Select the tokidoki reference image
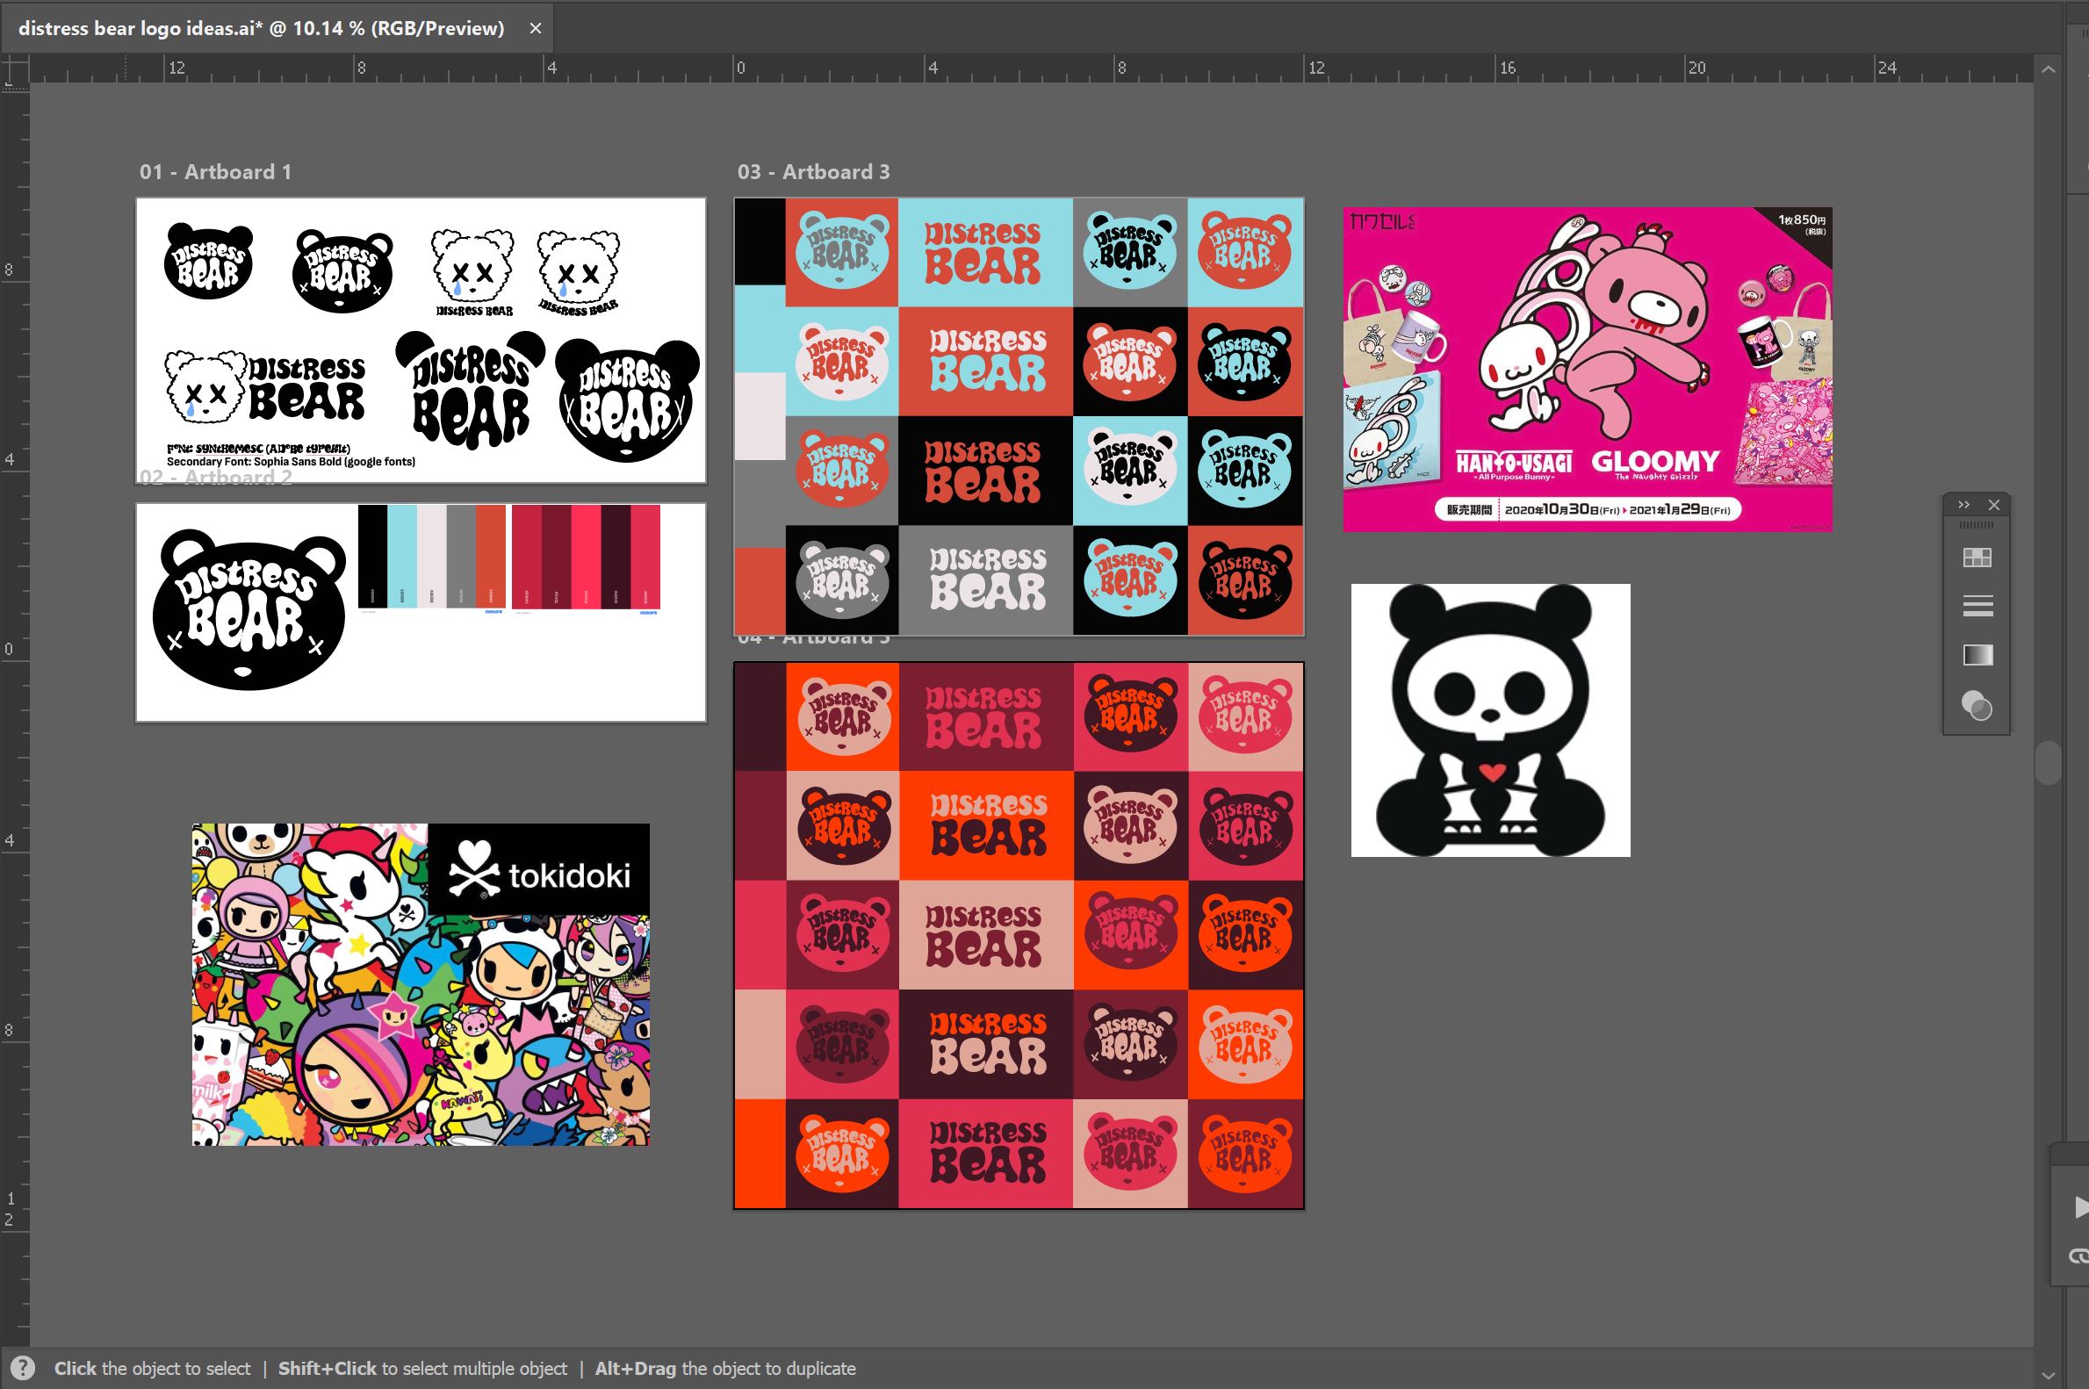2089x1389 pixels. tap(420, 984)
